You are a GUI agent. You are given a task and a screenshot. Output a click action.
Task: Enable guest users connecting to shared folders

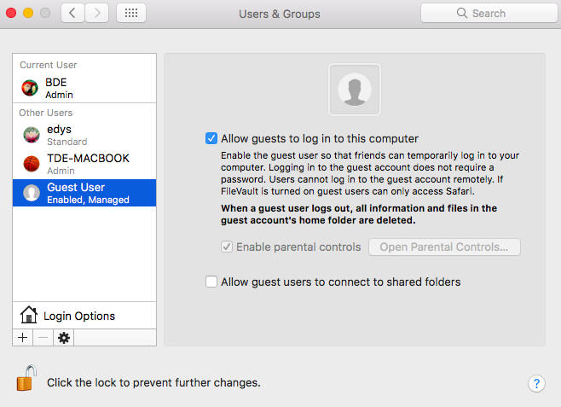pos(211,282)
